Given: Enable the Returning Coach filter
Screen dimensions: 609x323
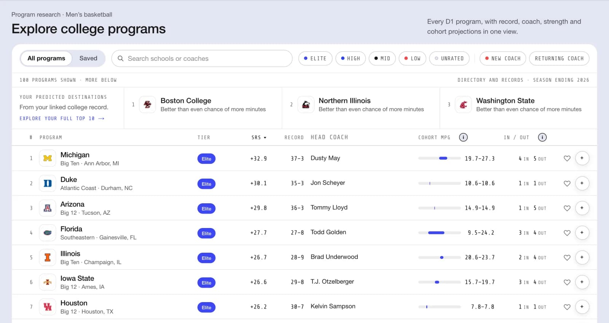Looking at the screenshot, I should coord(559,59).
